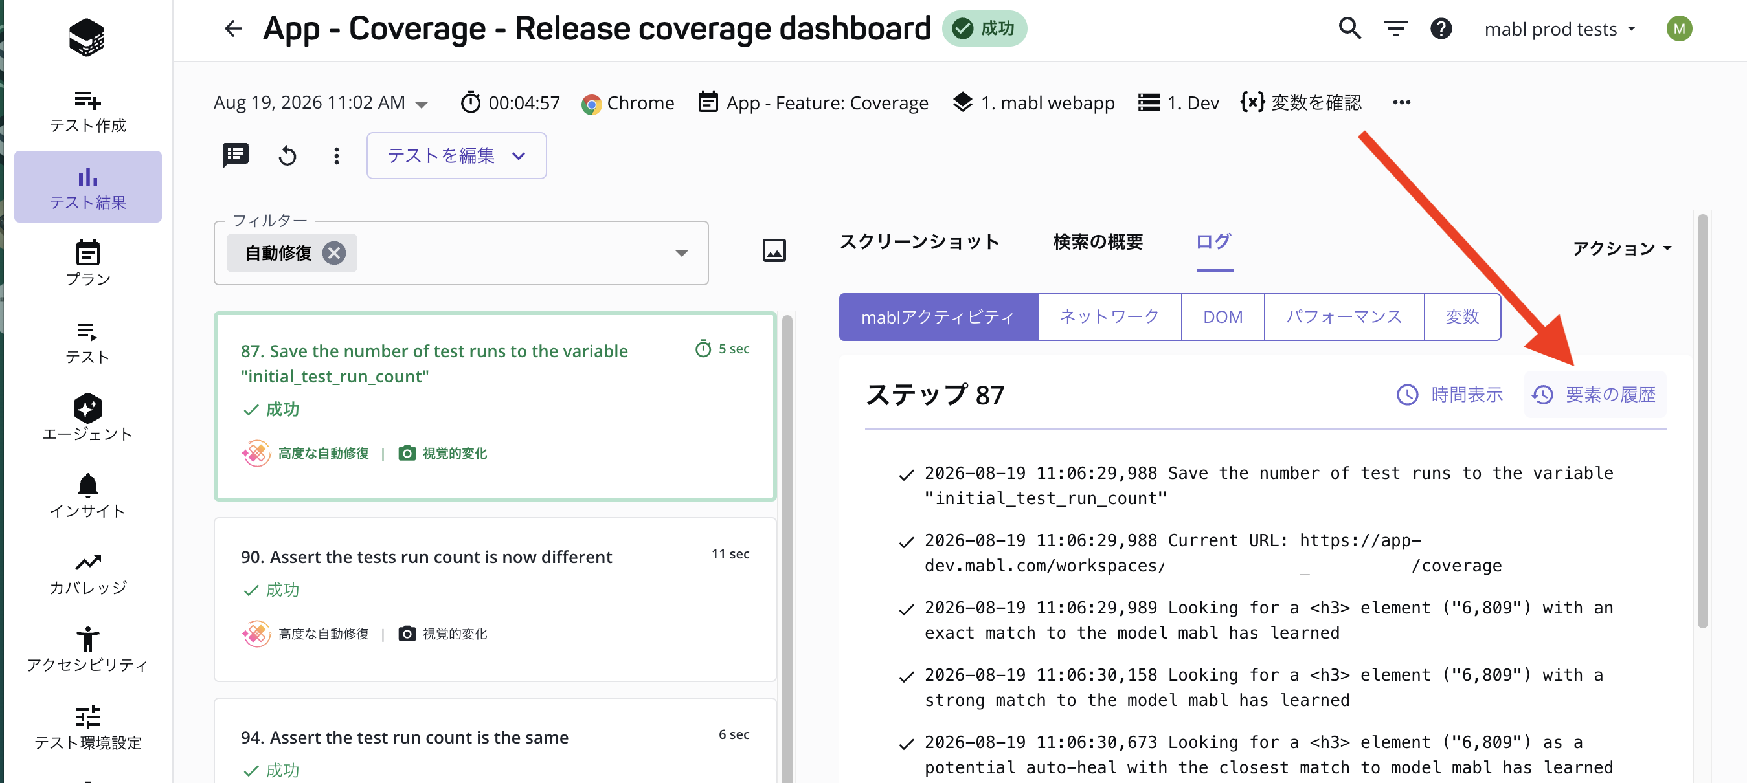Open エージェント in the sidebar

click(87, 418)
